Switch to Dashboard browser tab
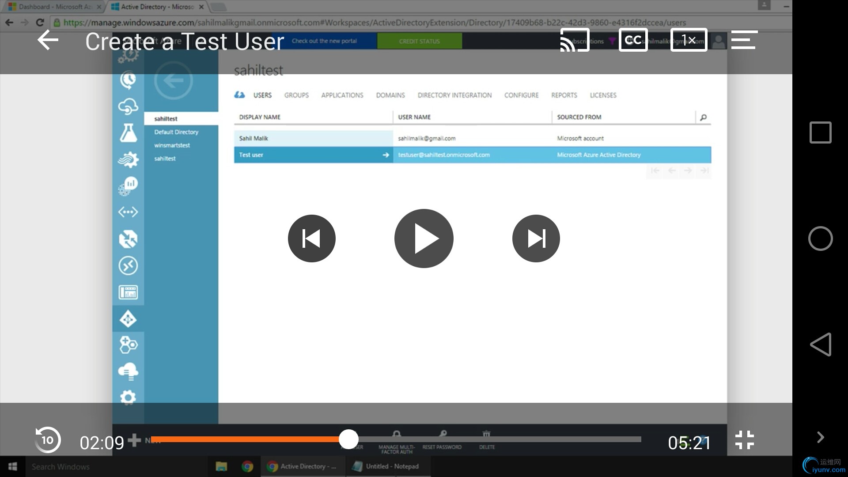The height and width of the screenshot is (477, 848). coord(55,7)
